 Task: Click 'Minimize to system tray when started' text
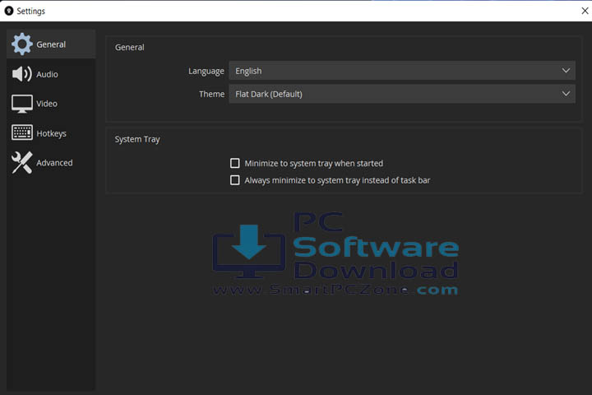[x=314, y=163]
